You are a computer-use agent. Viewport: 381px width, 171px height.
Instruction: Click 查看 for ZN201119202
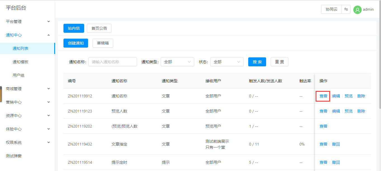coord(323,126)
